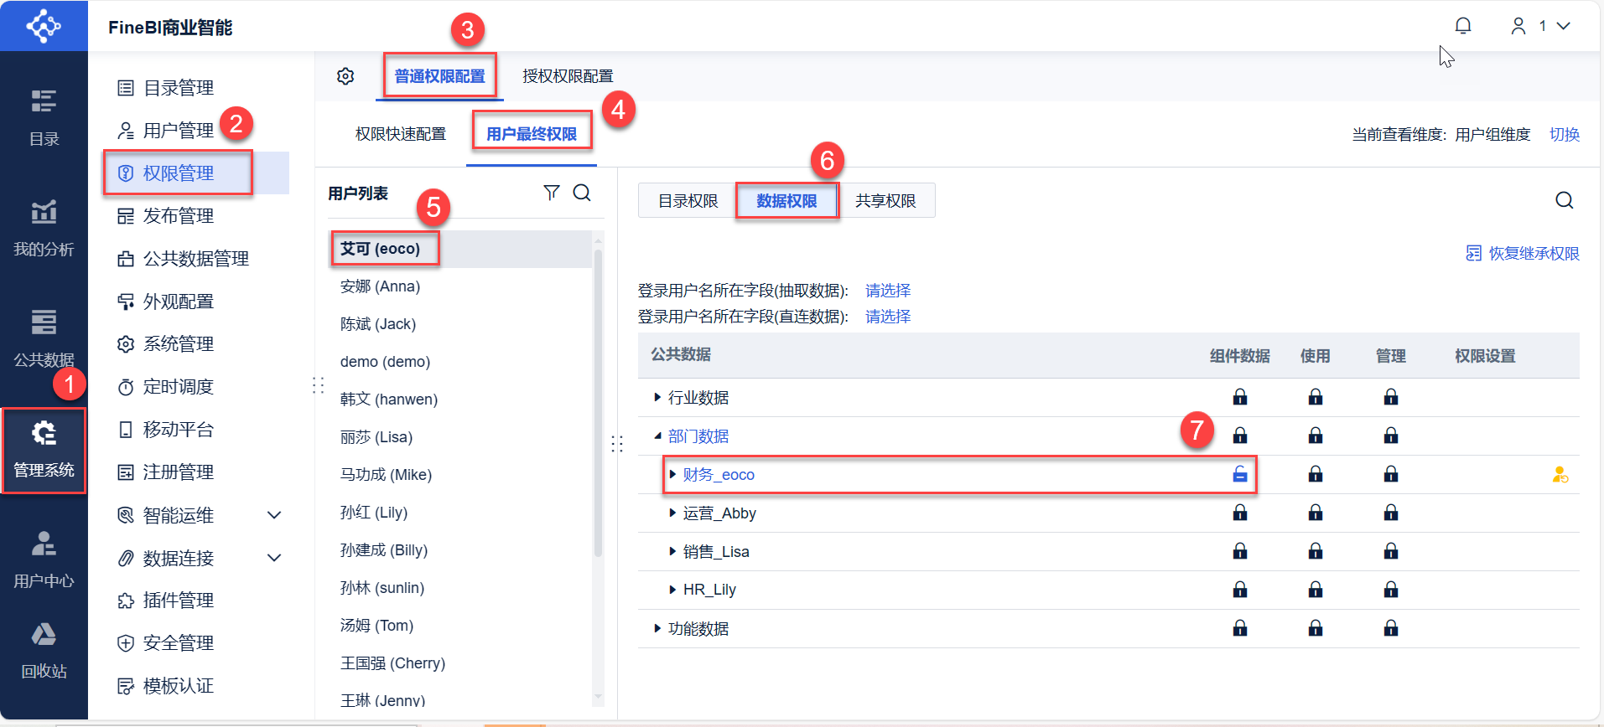This screenshot has height=727, width=1604.
Task: Open 系统管理 menu item
Action: pos(165,344)
